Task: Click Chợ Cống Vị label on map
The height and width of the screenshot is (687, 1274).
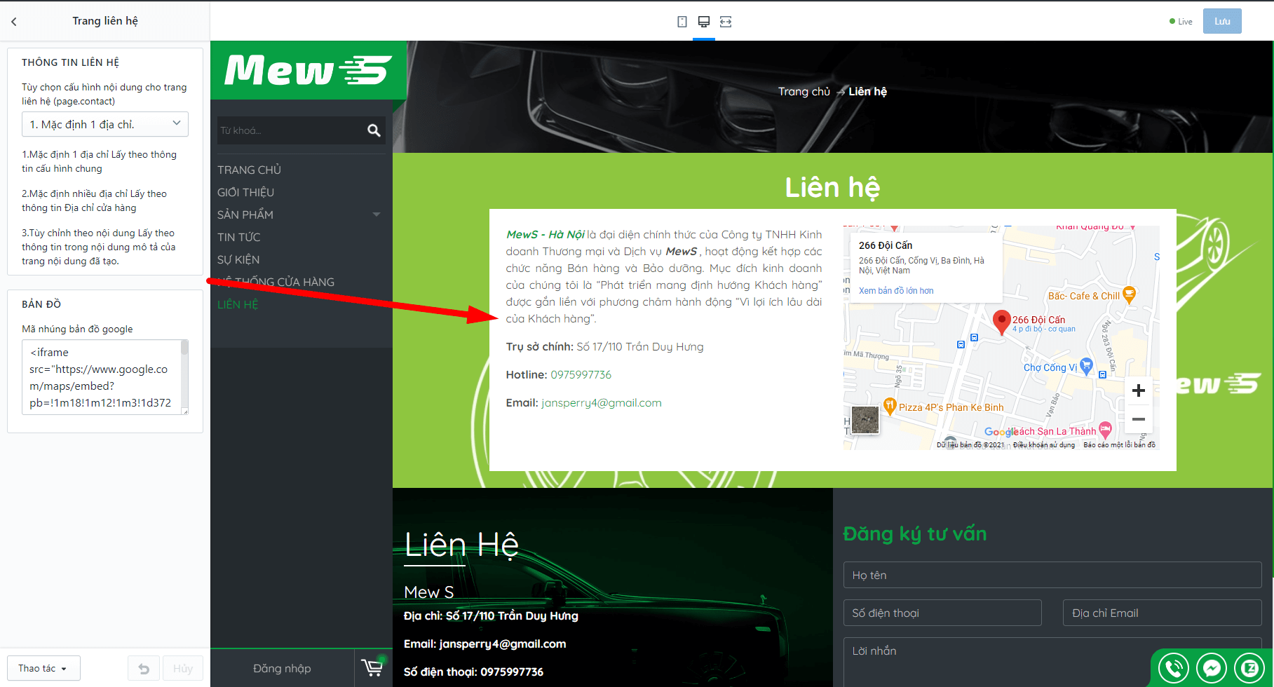Action: (1050, 367)
